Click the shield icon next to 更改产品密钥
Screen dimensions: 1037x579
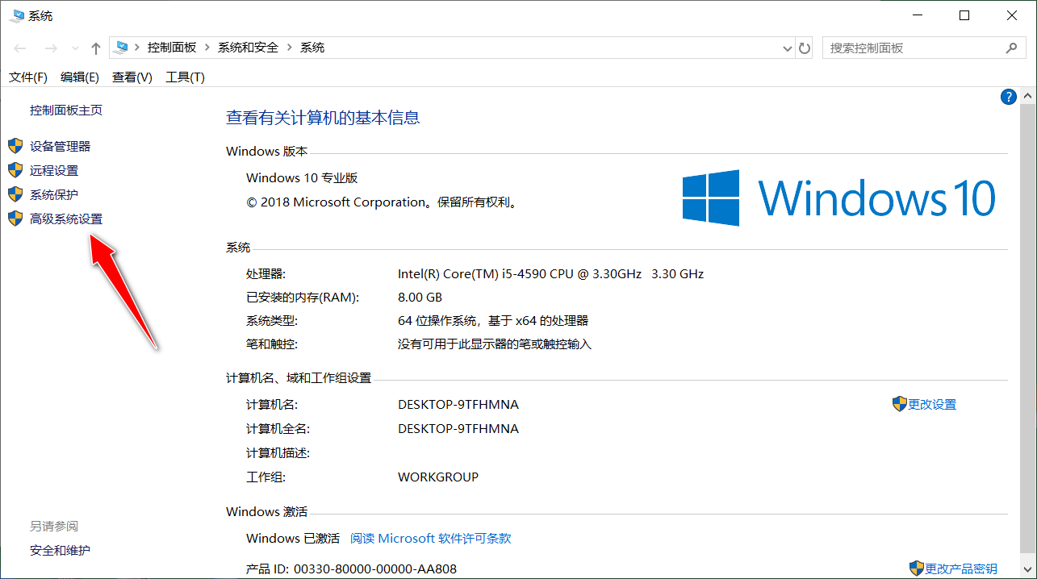click(x=917, y=569)
